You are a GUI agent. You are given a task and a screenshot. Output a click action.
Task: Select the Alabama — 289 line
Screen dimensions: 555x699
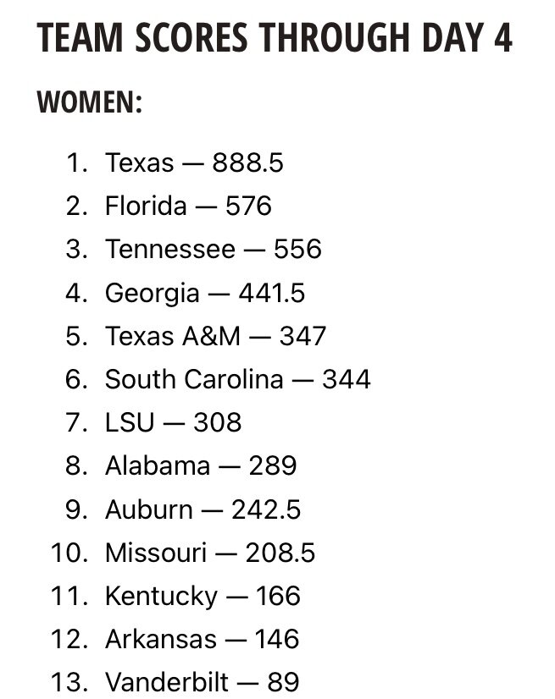point(201,465)
